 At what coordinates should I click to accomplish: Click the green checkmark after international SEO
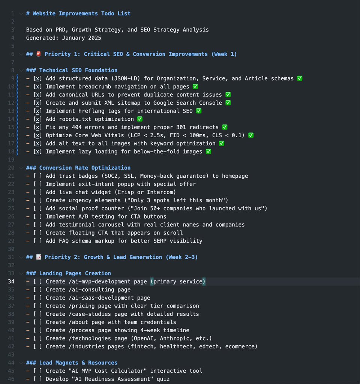(199, 111)
